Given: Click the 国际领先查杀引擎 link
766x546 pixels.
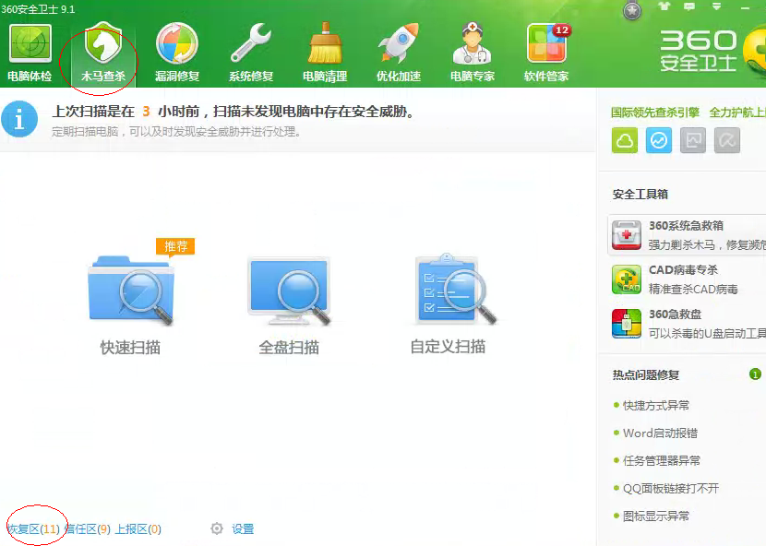Looking at the screenshot, I should (655, 113).
